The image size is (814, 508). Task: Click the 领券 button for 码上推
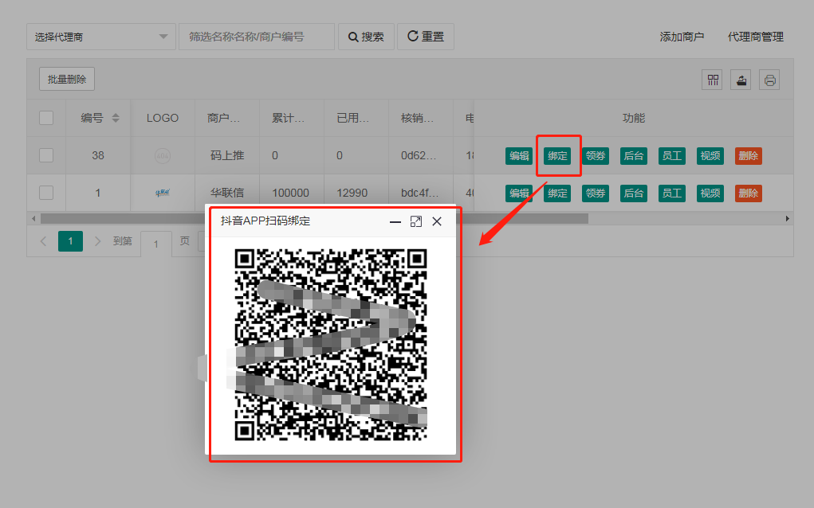point(596,155)
